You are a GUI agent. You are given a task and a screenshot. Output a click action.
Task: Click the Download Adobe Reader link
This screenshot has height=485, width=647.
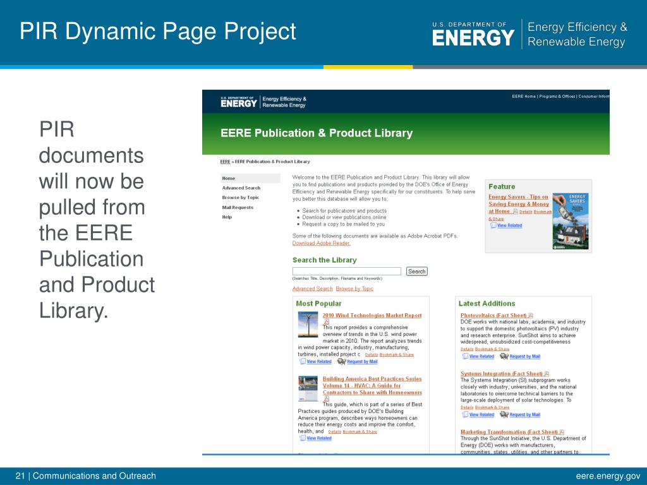tap(321, 243)
